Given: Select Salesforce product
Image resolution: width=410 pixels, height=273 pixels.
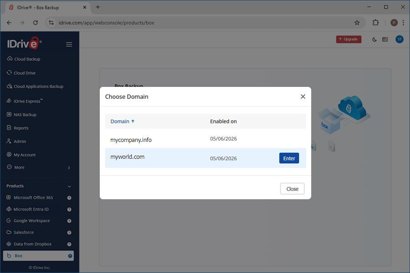Looking at the screenshot, I should tap(20, 232).
